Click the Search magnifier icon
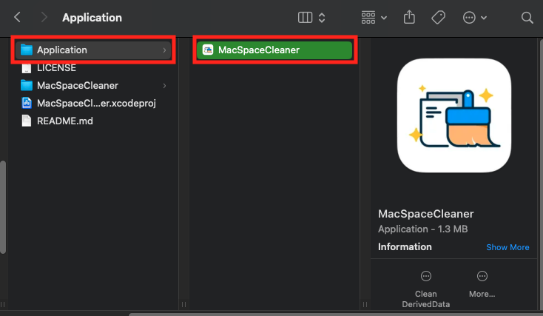Viewport: 543px width, 316px height. click(527, 17)
